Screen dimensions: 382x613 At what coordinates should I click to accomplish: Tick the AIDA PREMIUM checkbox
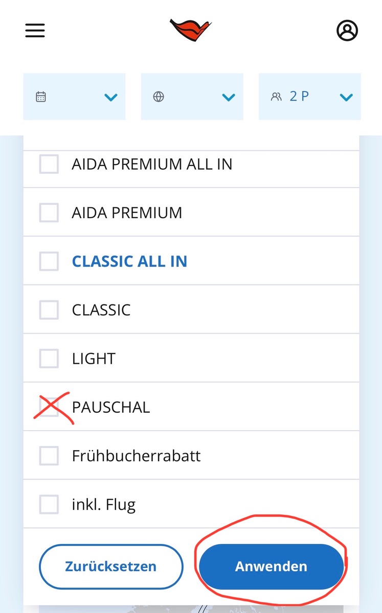[49, 213]
